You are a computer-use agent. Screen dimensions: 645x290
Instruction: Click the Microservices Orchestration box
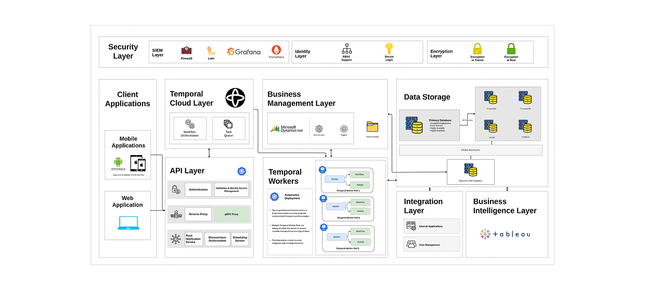click(x=218, y=239)
